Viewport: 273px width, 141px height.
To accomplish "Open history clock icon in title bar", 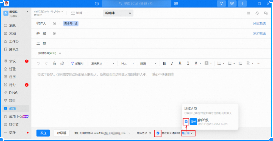I will (x=97, y=4).
